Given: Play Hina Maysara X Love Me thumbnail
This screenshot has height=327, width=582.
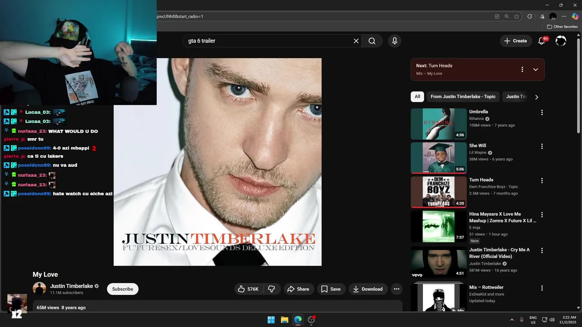Looking at the screenshot, I should [x=439, y=226].
